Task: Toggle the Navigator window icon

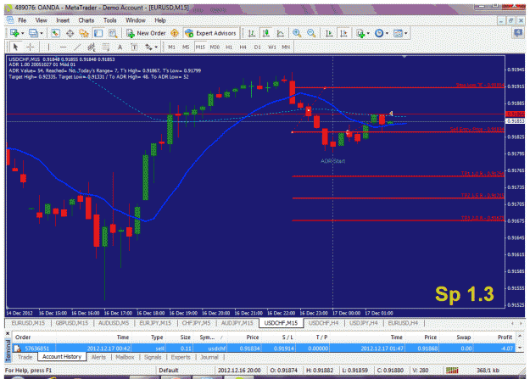Action: click(84, 33)
